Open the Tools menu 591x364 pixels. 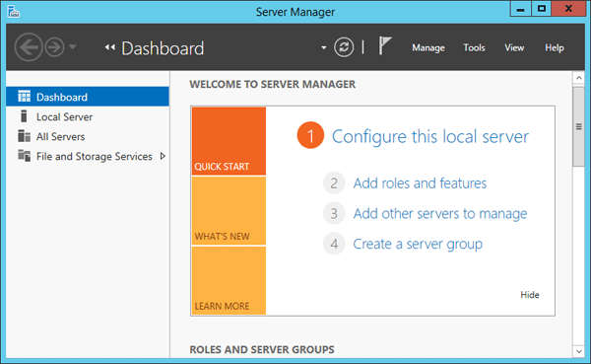click(474, 47)
